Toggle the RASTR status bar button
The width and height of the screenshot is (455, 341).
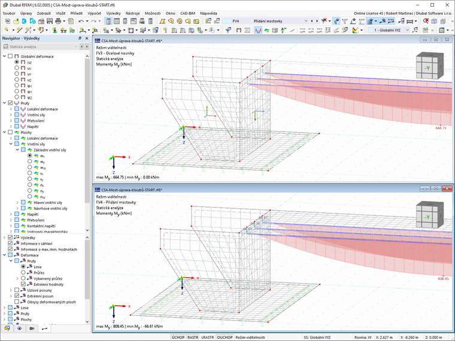click(193, 337)
